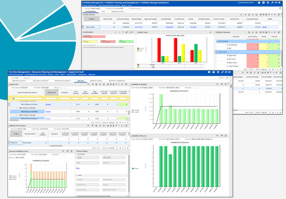Log out via exit icon in Supply/Demand header
Screen dimensions: 286x199
(x=229, y=72)
